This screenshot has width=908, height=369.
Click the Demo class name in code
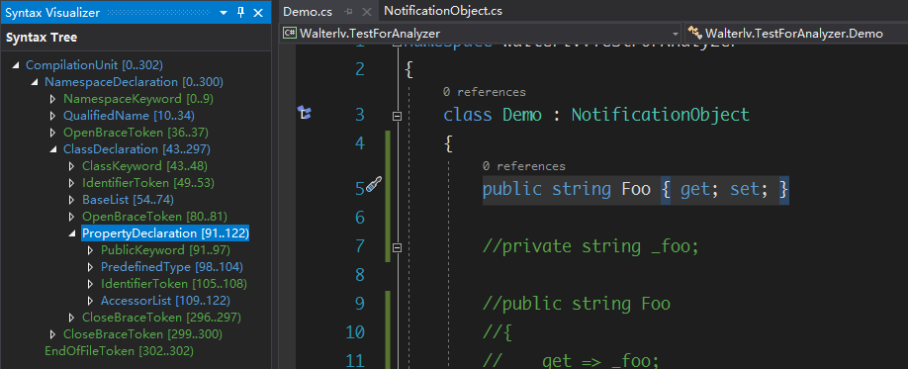(521, 115)
